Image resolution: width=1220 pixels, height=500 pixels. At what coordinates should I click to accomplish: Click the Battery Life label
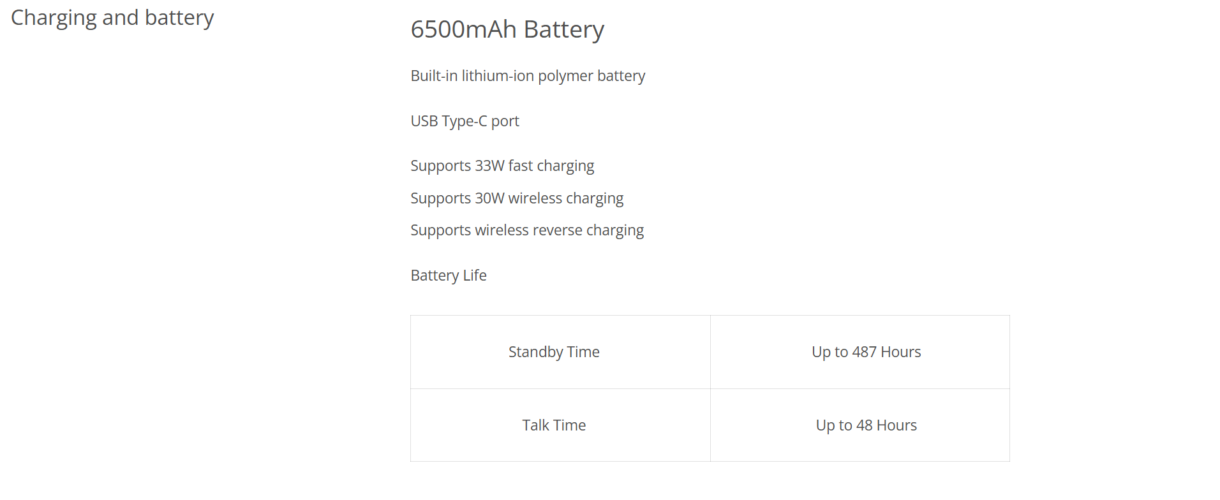(x=449, y=276)
